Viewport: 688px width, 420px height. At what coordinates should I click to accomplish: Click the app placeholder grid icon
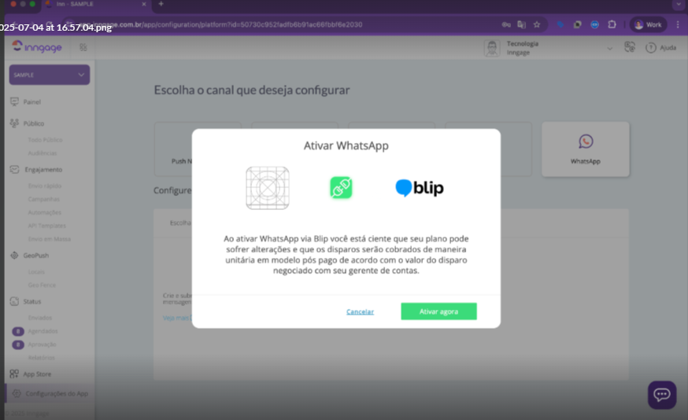coord(267,188)
